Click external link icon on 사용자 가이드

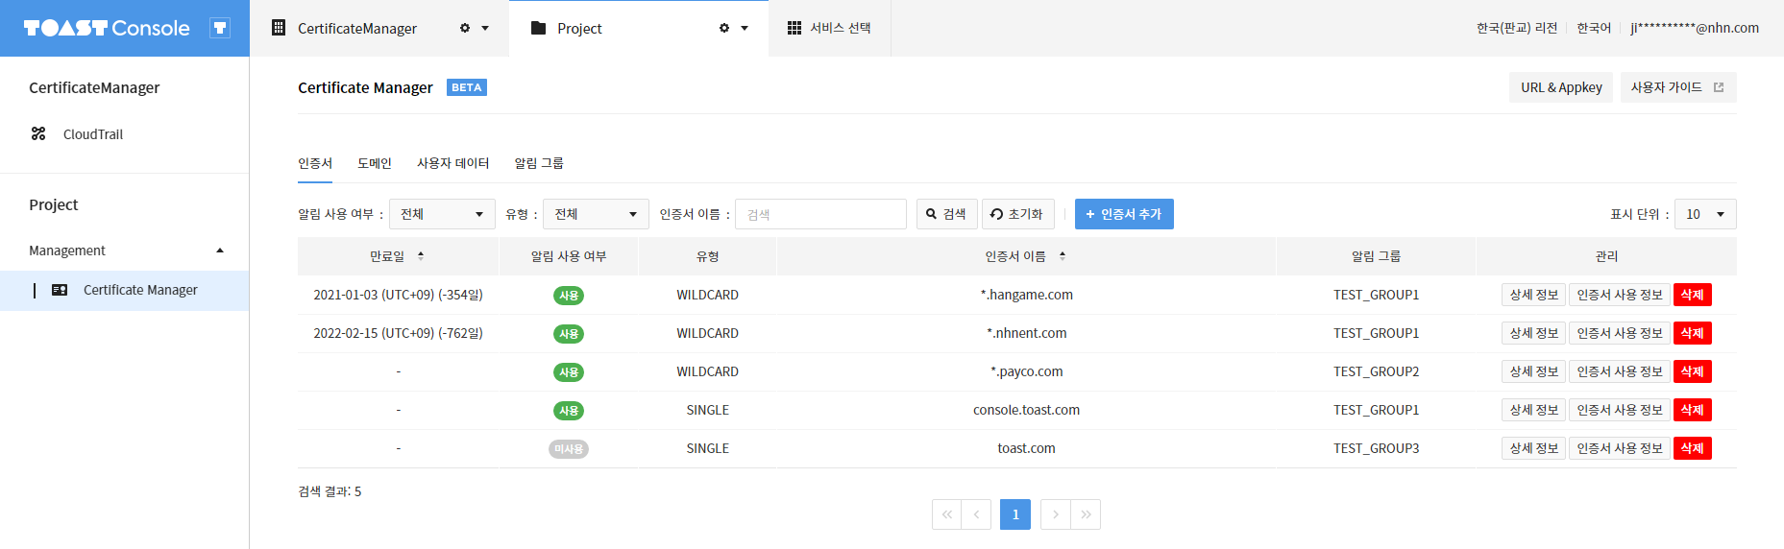(x=1719, y=87)
